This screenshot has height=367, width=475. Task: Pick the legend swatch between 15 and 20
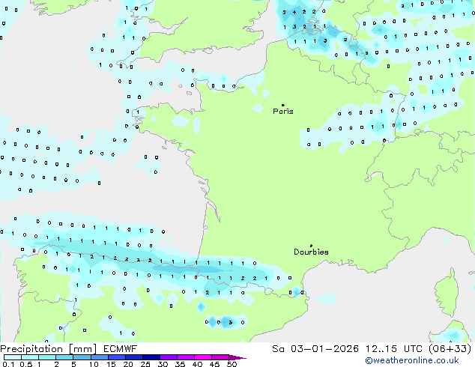116,357
